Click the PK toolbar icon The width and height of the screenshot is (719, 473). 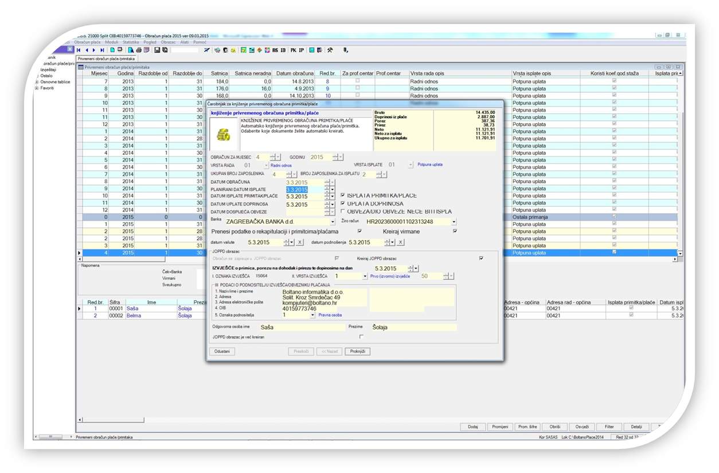[x=293, y=50]
